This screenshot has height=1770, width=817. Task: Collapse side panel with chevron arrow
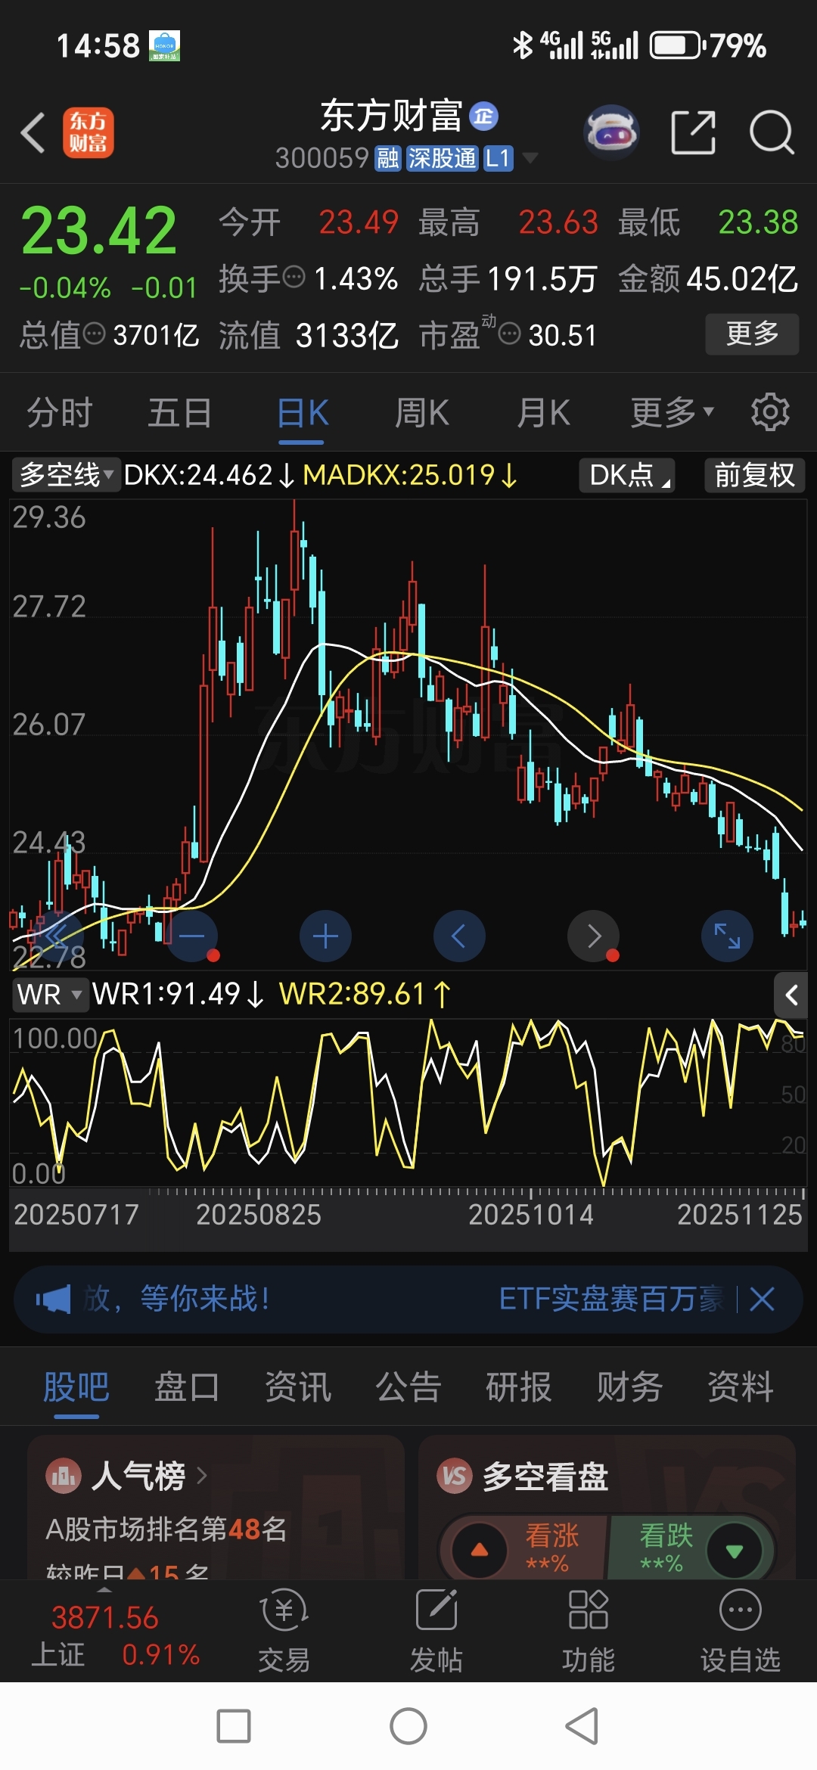[x=791, y=995]
